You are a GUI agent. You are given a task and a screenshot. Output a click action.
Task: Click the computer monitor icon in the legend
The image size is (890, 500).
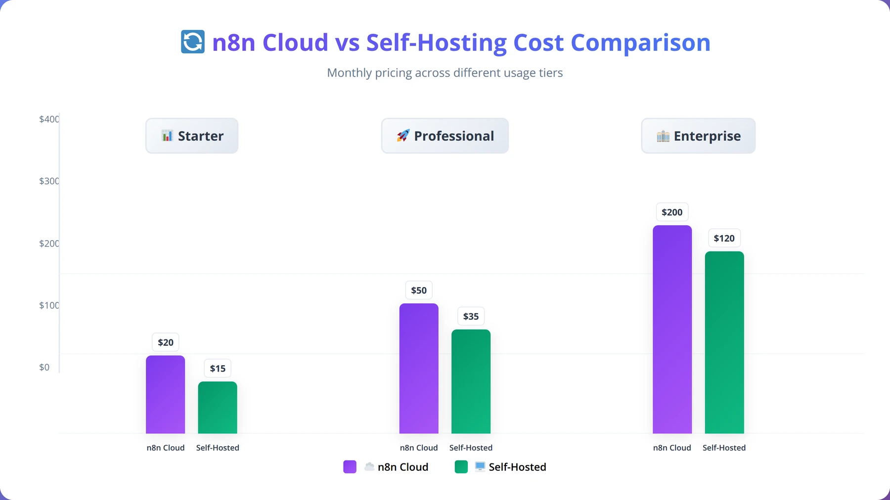click(480, 467)
